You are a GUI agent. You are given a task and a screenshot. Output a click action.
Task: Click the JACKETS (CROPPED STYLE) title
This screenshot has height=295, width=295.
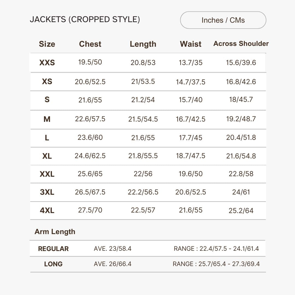85,20
